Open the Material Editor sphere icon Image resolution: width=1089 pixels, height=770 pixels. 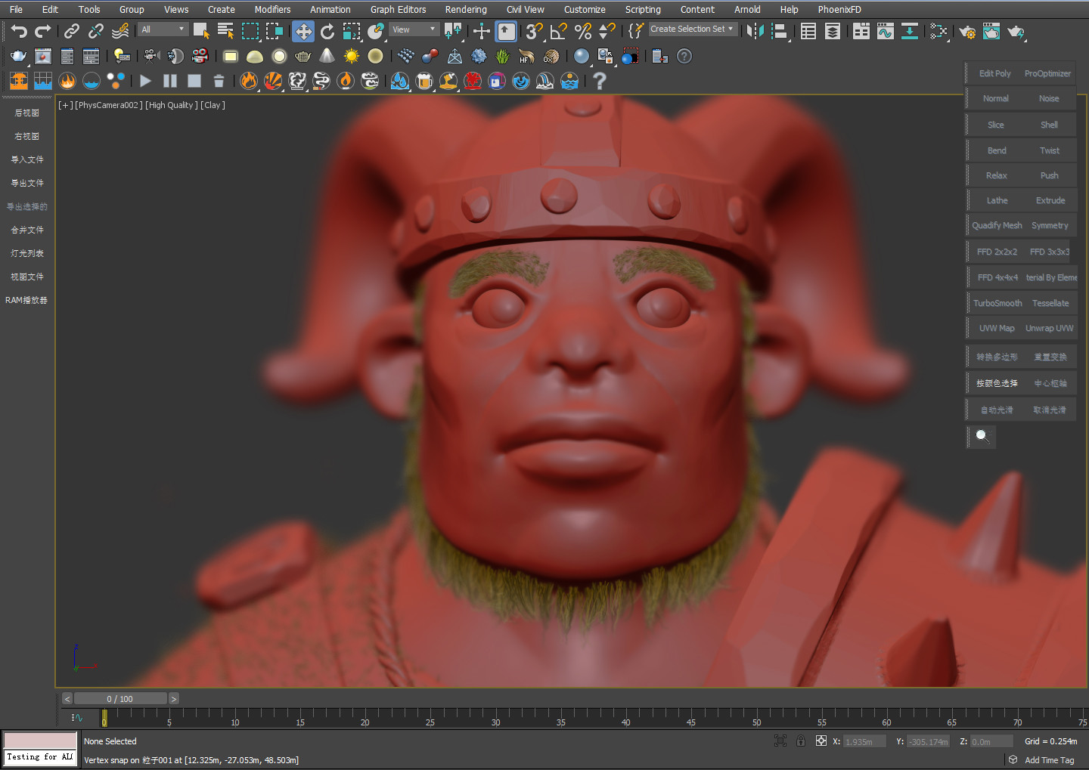581,57
